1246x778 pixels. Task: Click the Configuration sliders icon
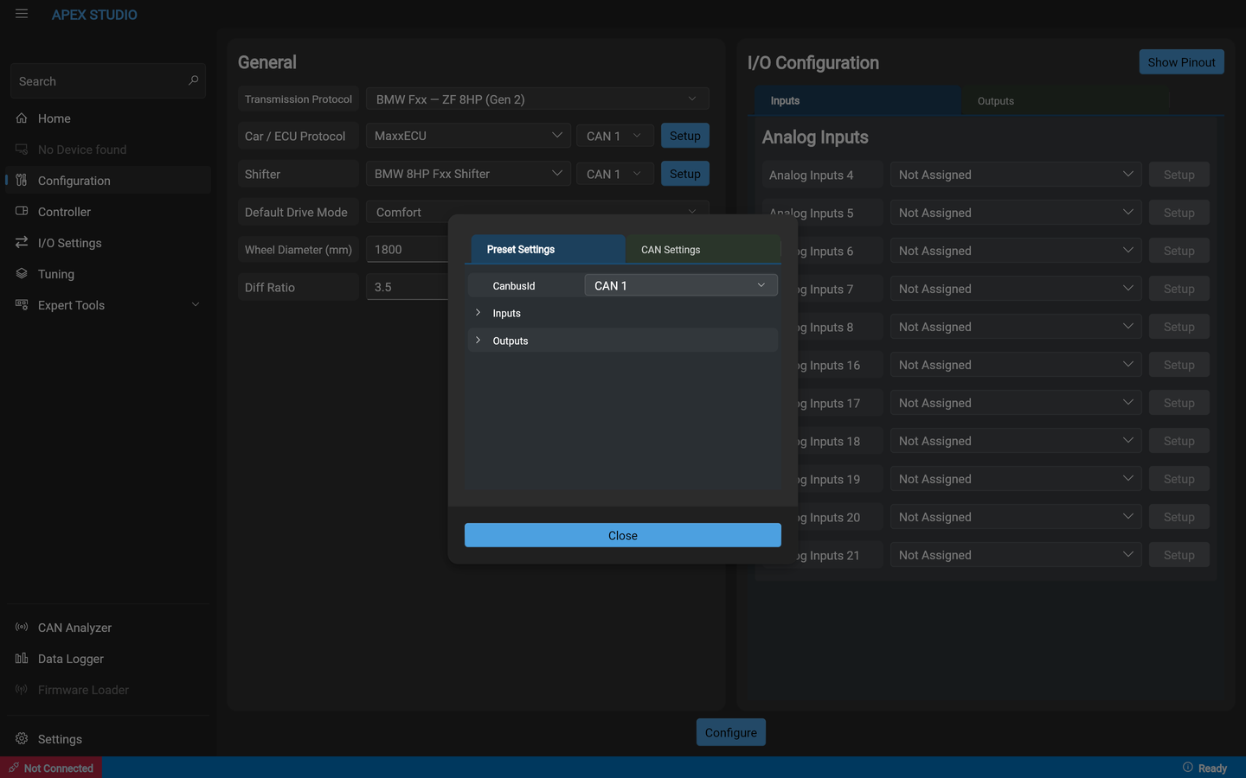[22, 181]
